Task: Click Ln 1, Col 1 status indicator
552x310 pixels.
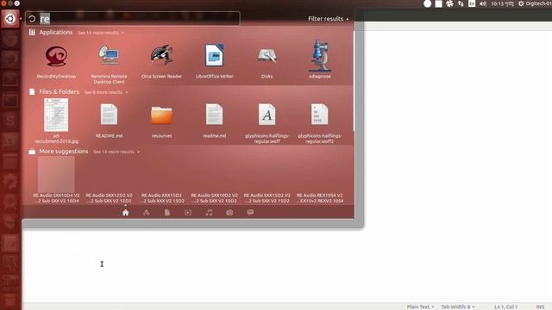Action: [505, 307]
